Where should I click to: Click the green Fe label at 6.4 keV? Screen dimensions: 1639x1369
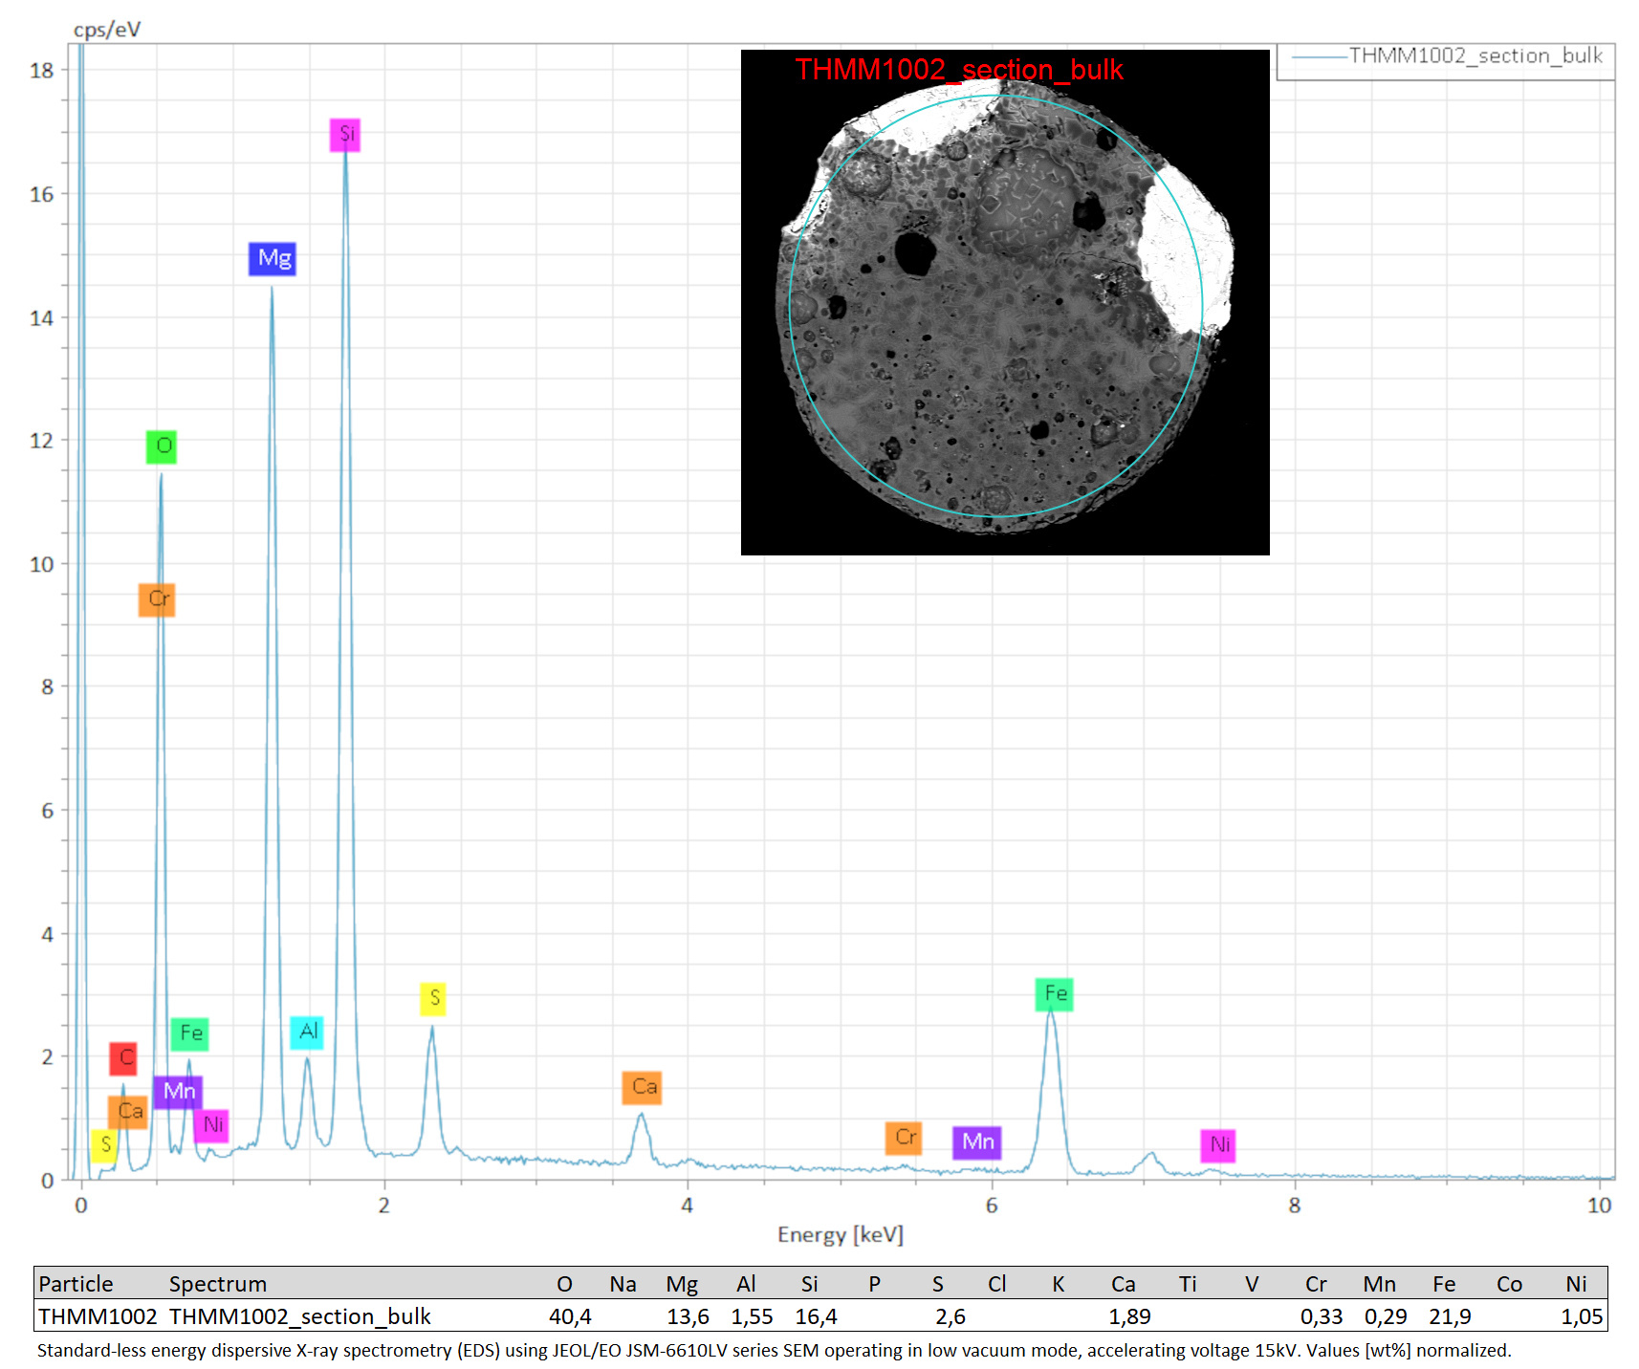pos(1055,994)
